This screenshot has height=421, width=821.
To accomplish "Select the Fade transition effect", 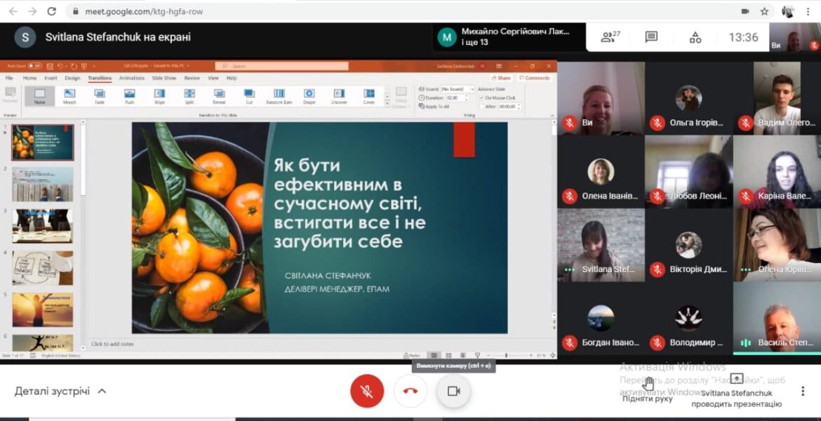I will [100, 96].
